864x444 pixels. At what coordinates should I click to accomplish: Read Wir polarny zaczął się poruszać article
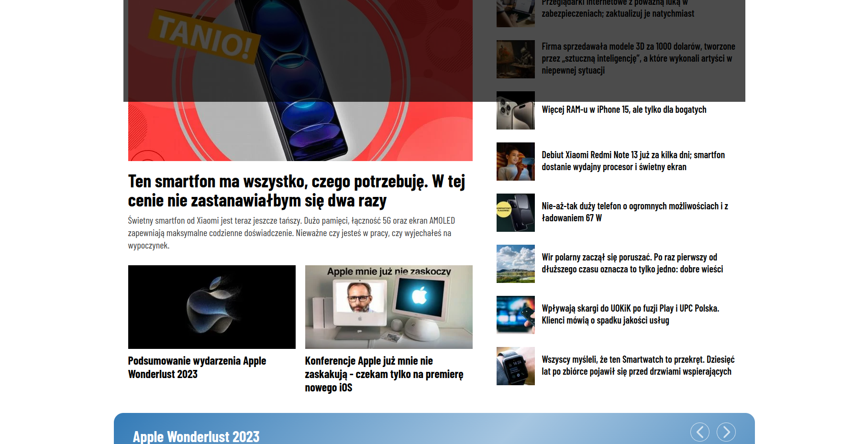631,263
